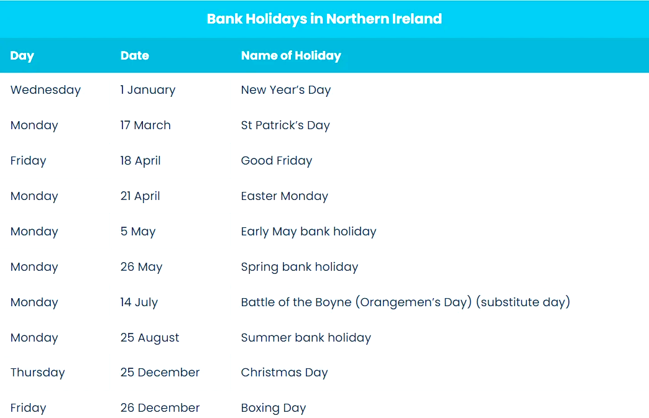Select the Good Friday holiday name
The image size is (649, 418).
pos(276,160)
